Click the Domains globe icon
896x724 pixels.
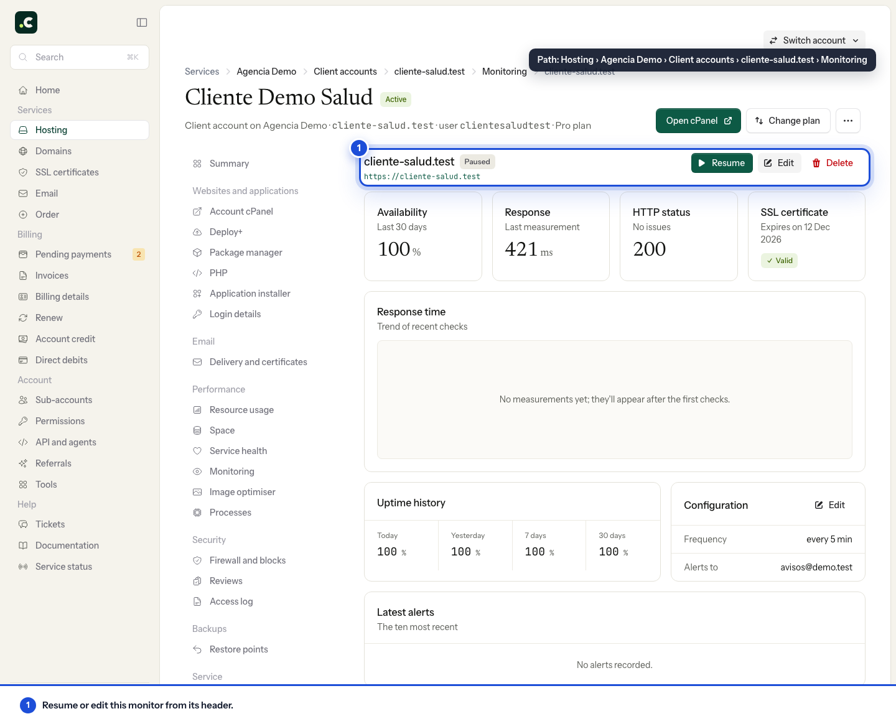(23, 151)
